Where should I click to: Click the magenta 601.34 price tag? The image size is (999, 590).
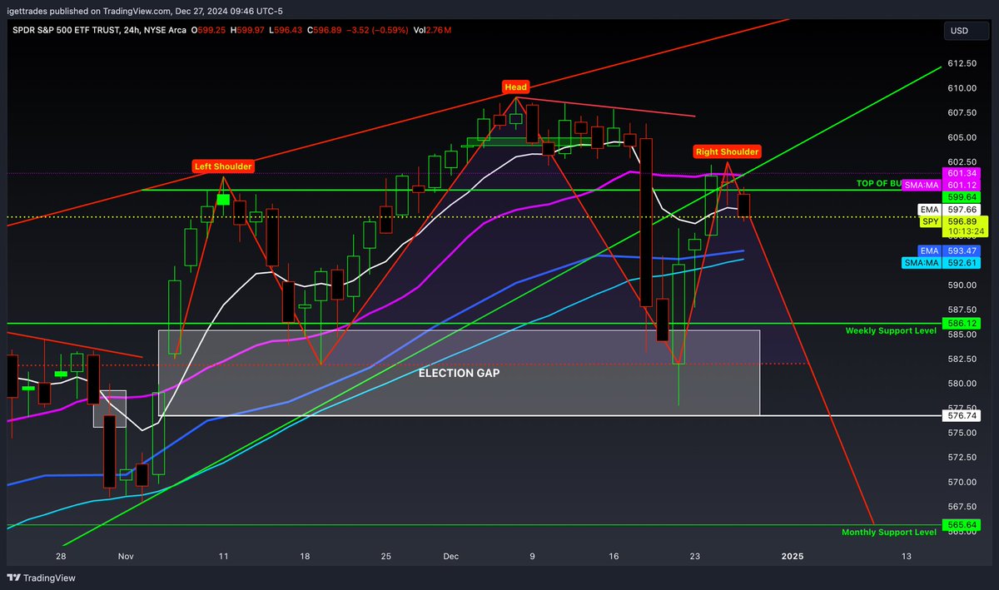(961, 173)
